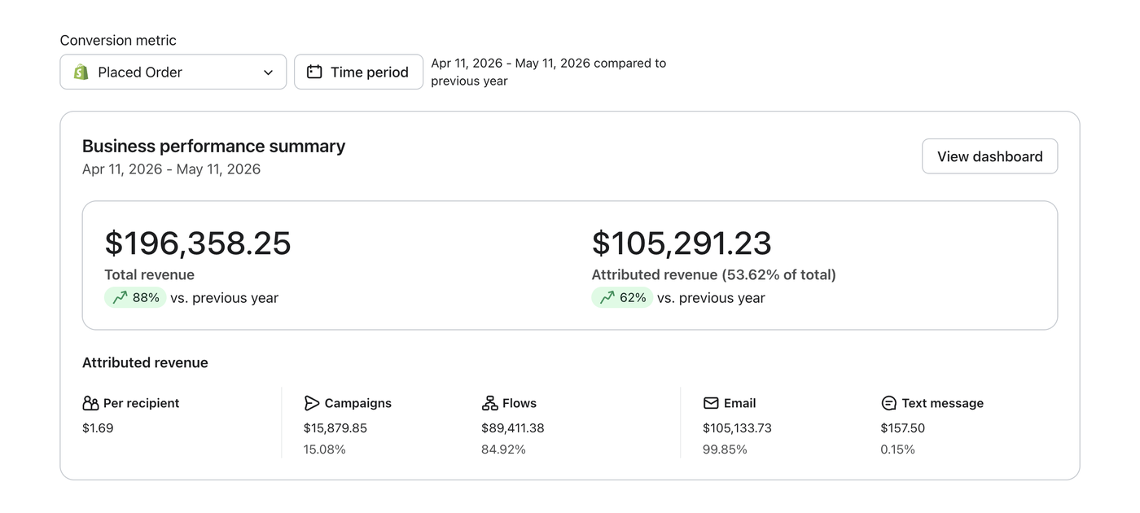
Task: Click the Flows label
Action: (x=520, y=403)
